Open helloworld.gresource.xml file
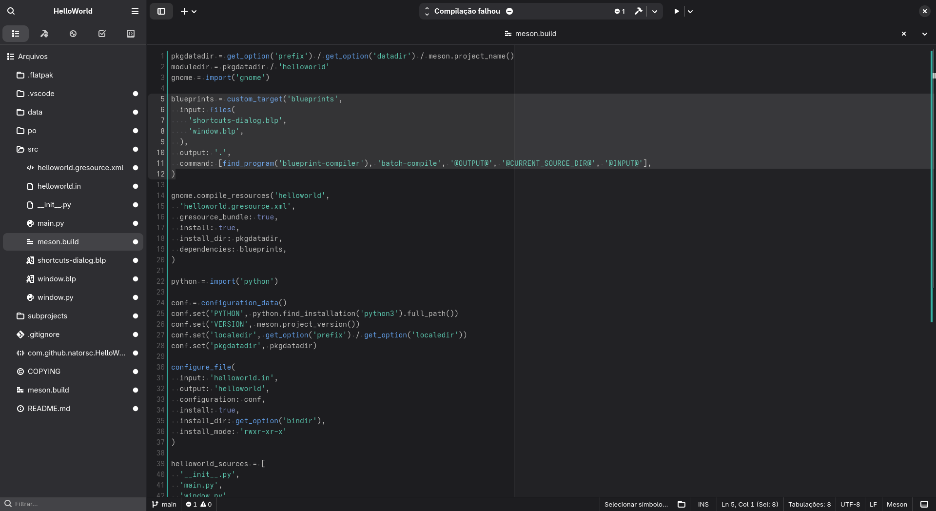 (73, 168)
